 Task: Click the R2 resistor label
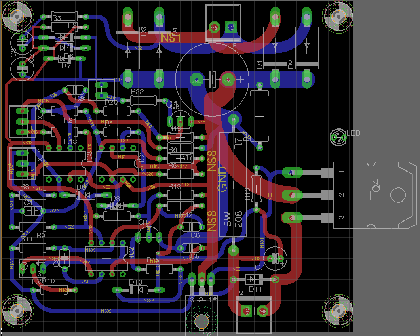(x=72, y=25)
